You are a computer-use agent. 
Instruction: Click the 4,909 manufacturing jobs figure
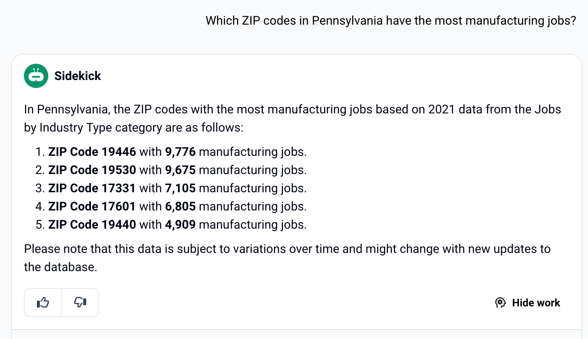180,224
